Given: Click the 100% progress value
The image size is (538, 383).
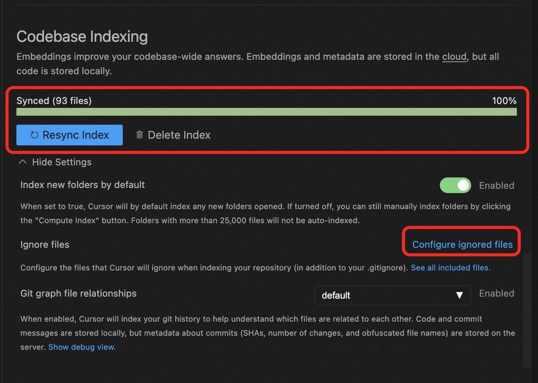Looking at the screenshot, I should click(504, 101).
